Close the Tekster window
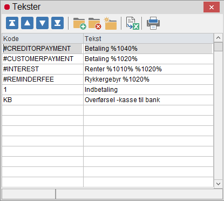This screenshot has height=201, width=224. pos(212,7)
